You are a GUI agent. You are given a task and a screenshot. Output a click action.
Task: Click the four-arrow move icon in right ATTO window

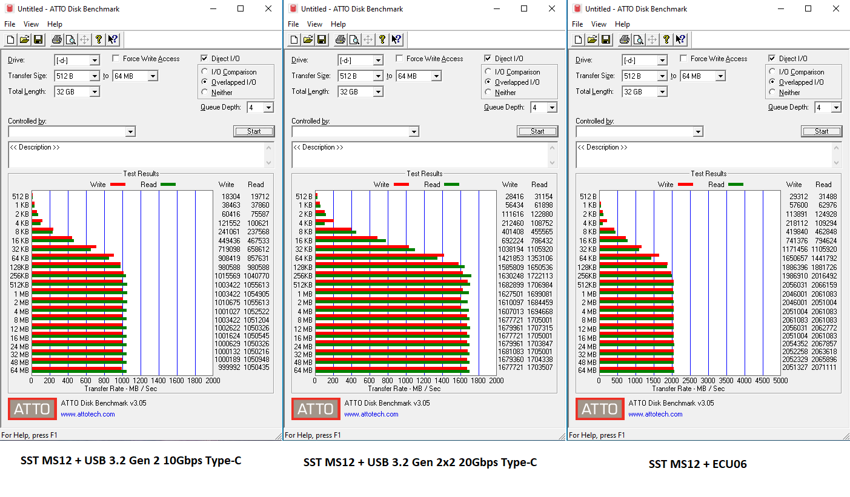click(652, 40)
